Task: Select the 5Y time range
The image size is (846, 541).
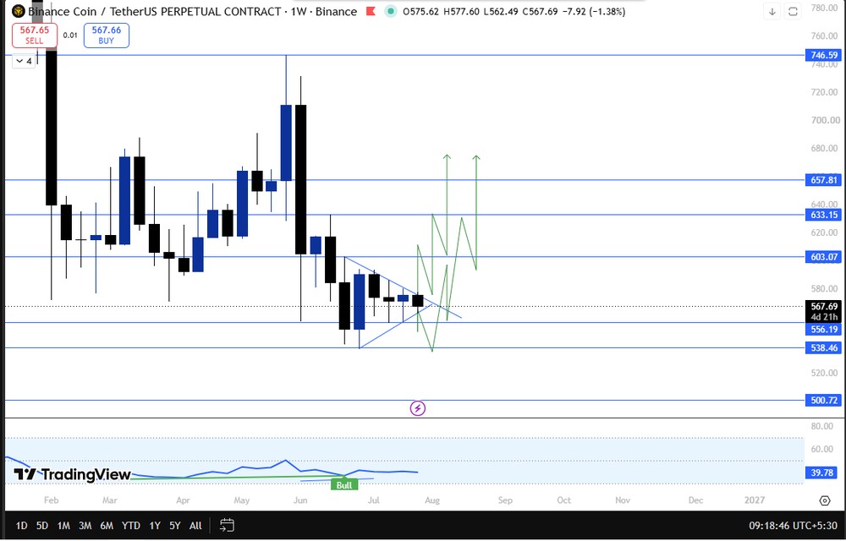Action: point(175,526)
